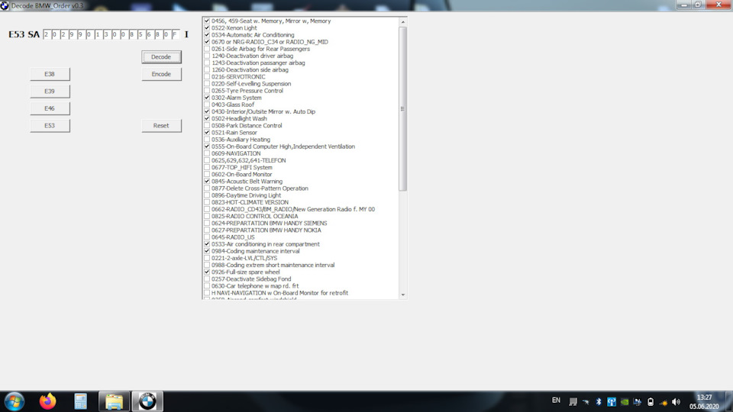Screen dimensions: 733x412
Task: Select the BMW app taskbar icon
Action: click(147, 401)
